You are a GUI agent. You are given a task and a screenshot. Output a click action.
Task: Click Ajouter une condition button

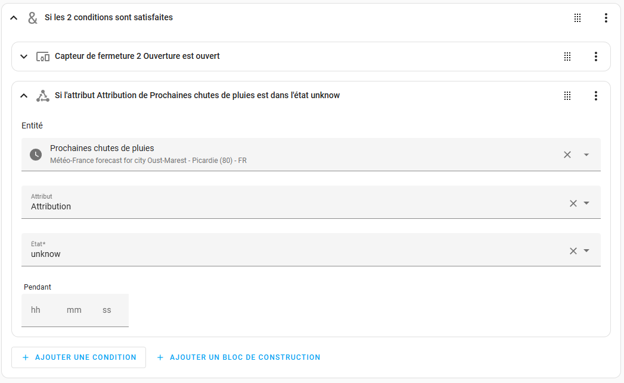pyautogui.click(x=79, y=357)
